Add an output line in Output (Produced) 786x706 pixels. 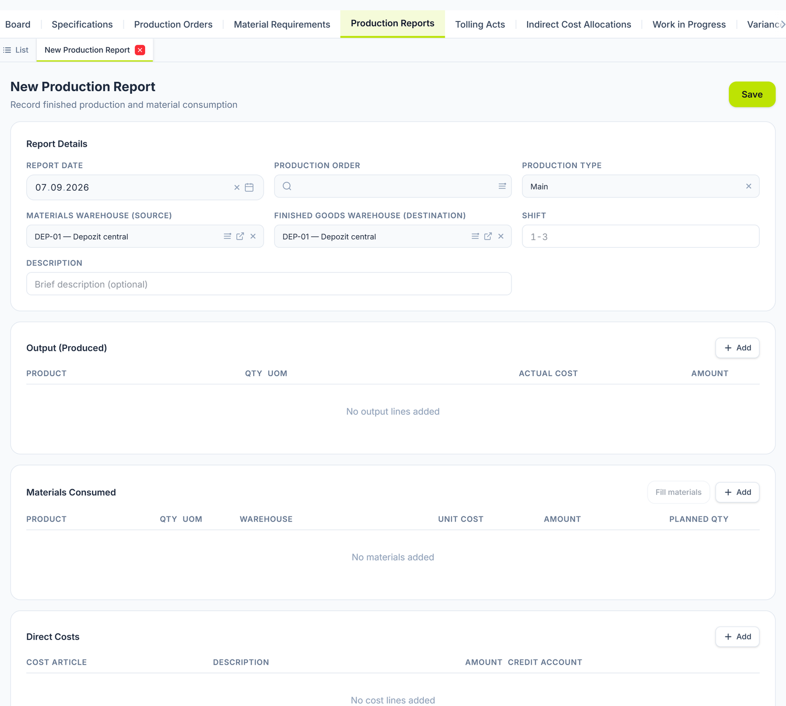tap(737, 348)
